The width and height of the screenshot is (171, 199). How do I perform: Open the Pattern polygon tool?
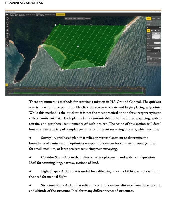point(7,38)
